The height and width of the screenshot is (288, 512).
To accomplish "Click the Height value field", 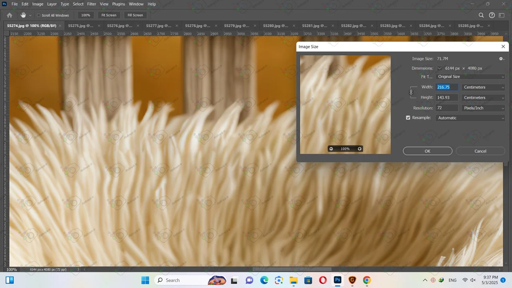I will (x=447, y=98).
